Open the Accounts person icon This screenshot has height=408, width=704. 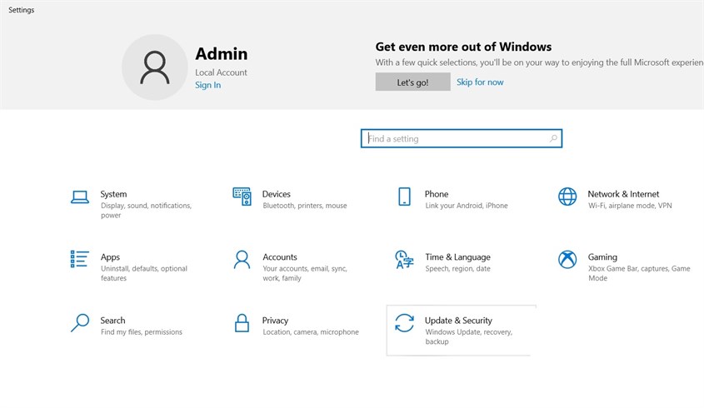point(242,259)
